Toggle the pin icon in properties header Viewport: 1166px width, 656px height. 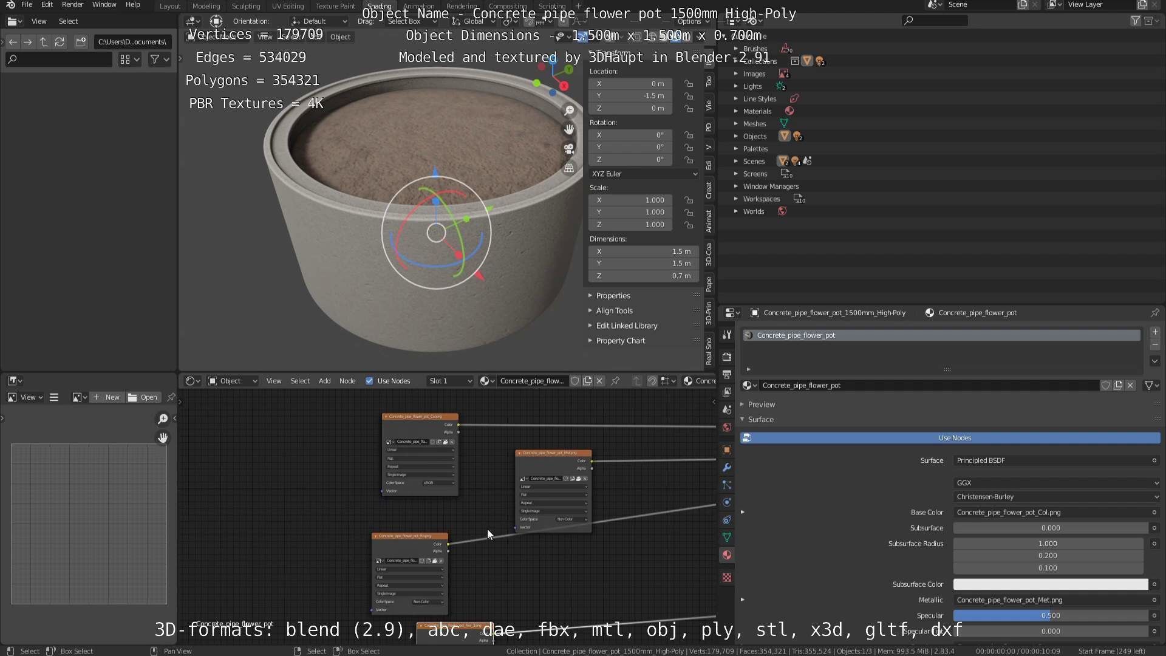(x=1154, y=313)
